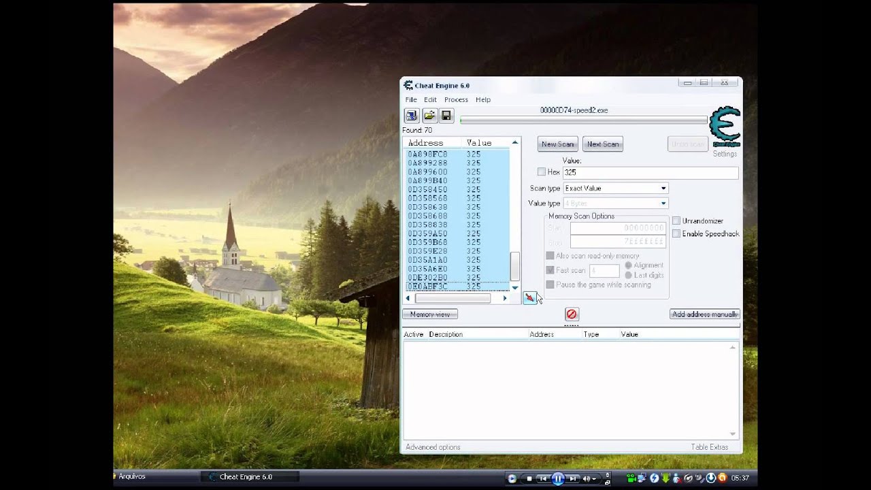Viewport: 871px width, 490px height.
Task: Click the green down arrow tray icon
Action: (x=665, y=478)
